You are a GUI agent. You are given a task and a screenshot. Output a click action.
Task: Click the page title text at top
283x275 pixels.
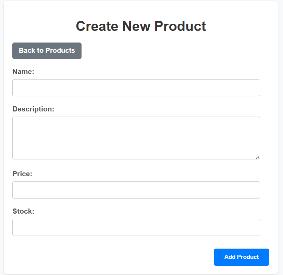coord(141,26)
